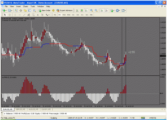Open the Help menu
This screenshot has height=120, width=167.
point(48,6)
